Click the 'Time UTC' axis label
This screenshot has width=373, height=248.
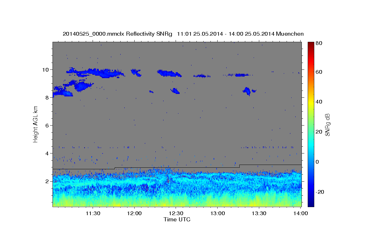pyautogui.click(x=177, y=219)
